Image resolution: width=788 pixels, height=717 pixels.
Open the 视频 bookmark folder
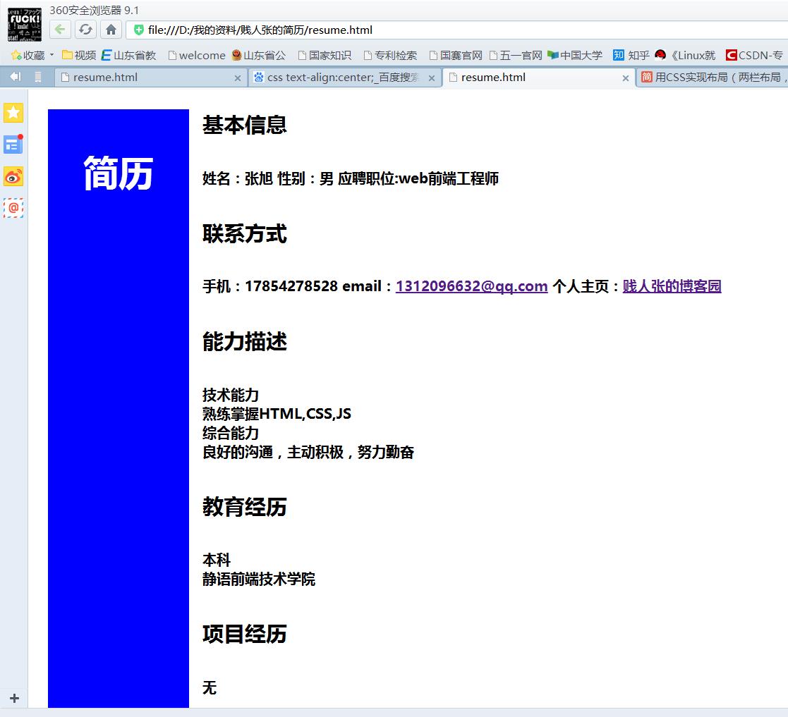[x=79, y=55]
